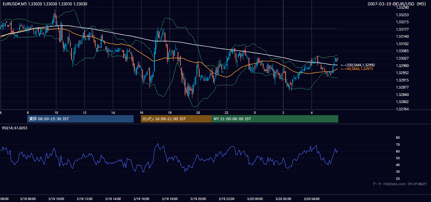
Task: Click RSI axis level 20
Action: pyautogui.click(x=398, y=178)
